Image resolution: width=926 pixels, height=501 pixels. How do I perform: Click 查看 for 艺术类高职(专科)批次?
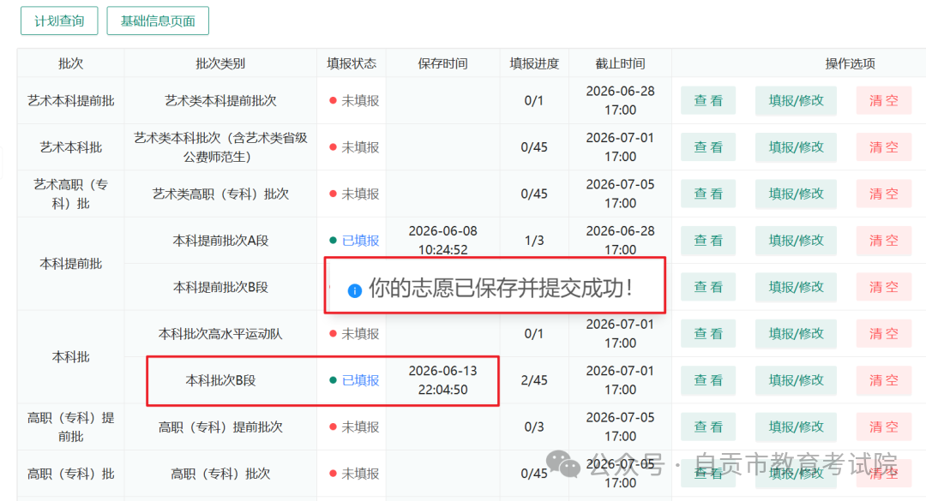[x=708, y=194]
